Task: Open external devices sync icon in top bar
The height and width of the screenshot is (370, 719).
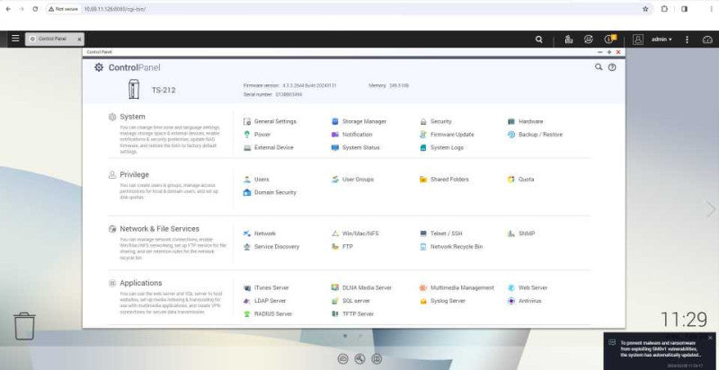Action: coord(589,40)
